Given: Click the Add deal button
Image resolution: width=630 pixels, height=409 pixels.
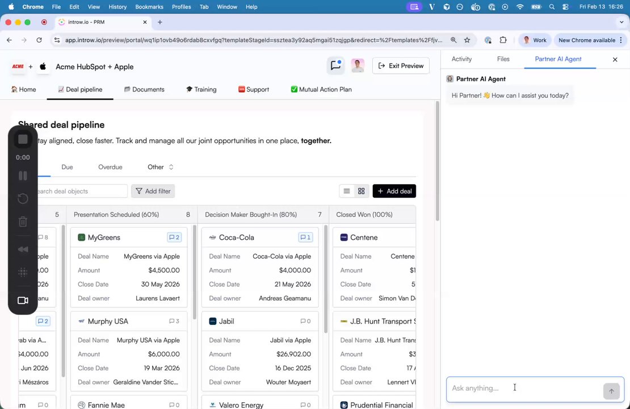Looking at the screenshot, I should coord(394,191).
